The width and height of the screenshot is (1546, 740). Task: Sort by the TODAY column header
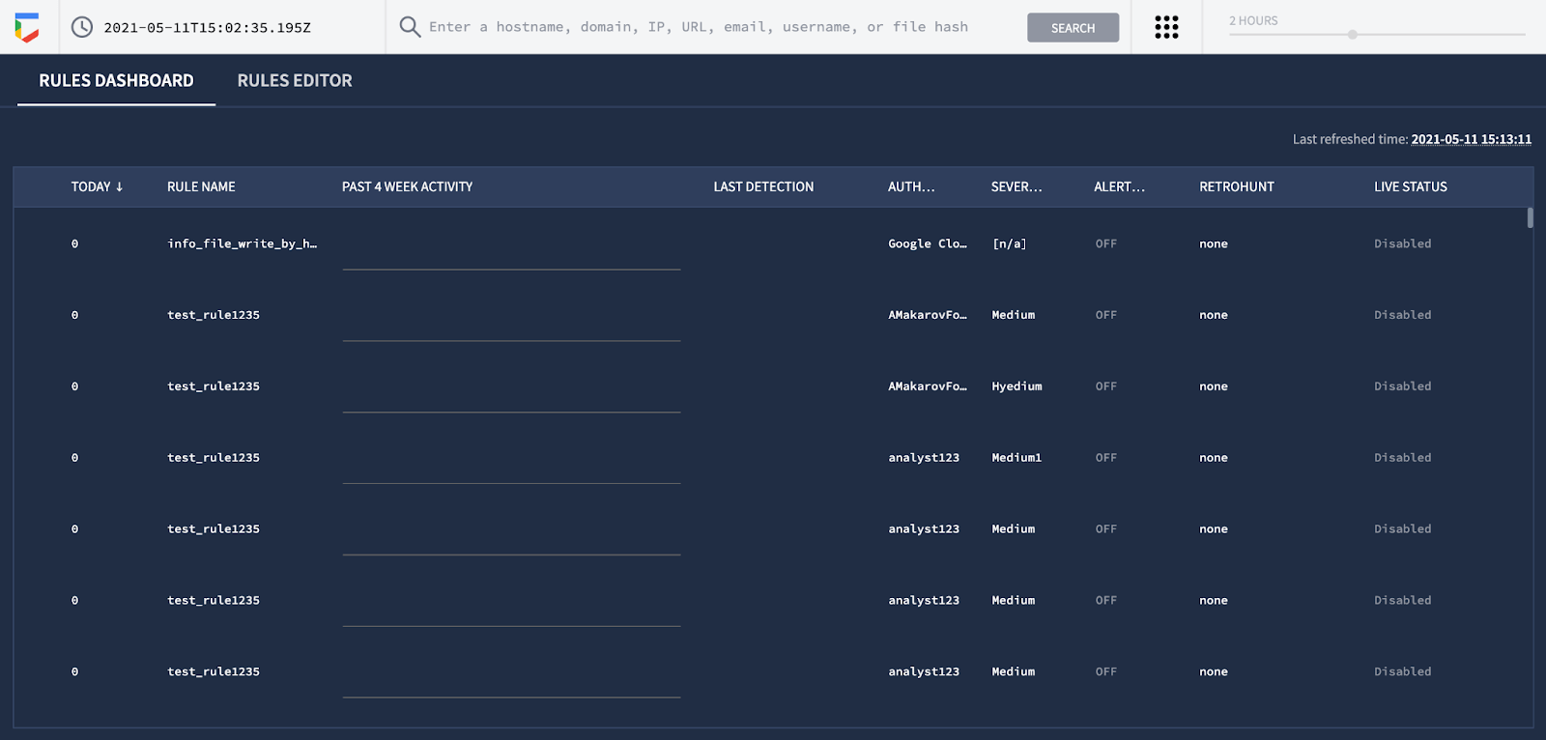pos(97,186)
